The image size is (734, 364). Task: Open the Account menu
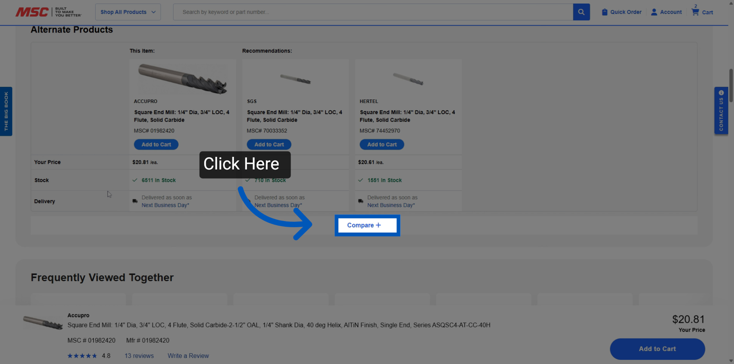(x=666, y=12)
